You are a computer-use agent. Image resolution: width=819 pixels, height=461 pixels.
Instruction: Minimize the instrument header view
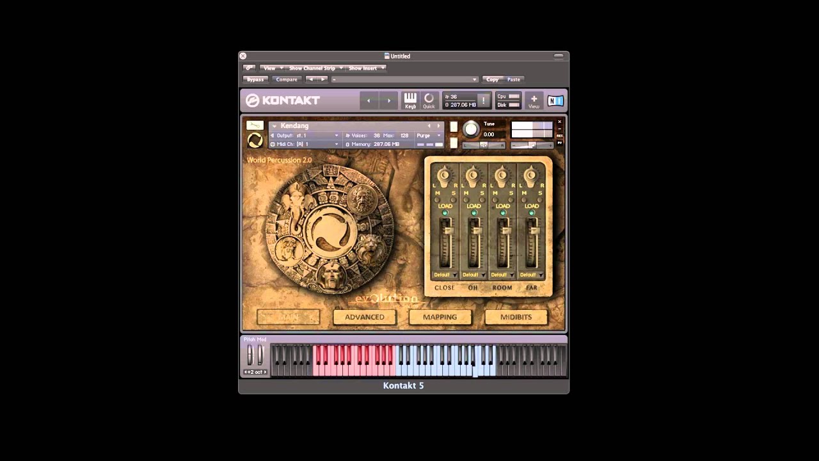point(559,129)
